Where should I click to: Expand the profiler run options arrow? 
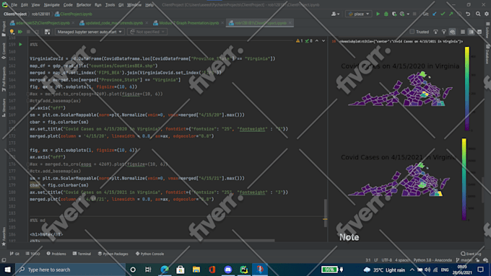point(408,14)
